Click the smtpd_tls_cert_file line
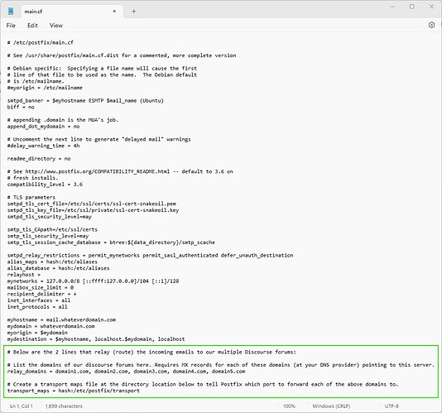 [x=92, y=204]
